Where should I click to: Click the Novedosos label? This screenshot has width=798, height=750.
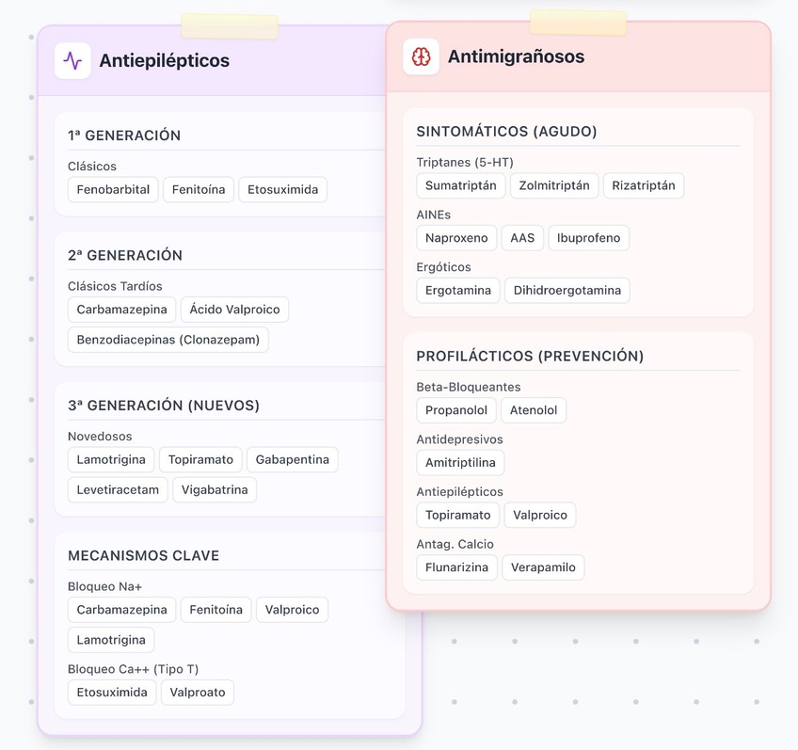[100, 437]
